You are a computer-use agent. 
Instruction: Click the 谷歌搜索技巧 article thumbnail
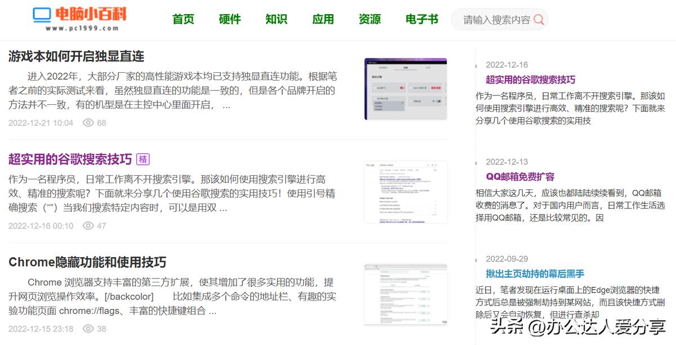(x=406, y=192)
